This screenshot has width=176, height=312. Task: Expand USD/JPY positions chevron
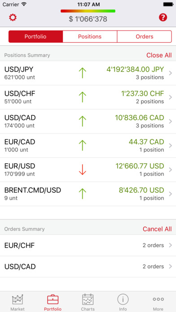pos(171,73)
